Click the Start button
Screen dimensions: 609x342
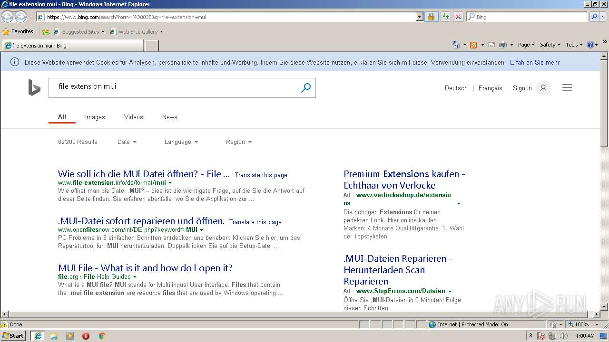(x=13, y=336)
